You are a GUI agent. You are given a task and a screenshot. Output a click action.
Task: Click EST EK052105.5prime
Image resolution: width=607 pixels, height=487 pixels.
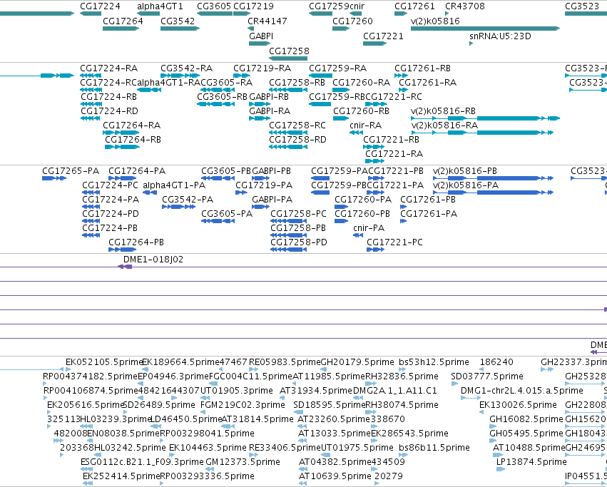(x=70, y=369)
